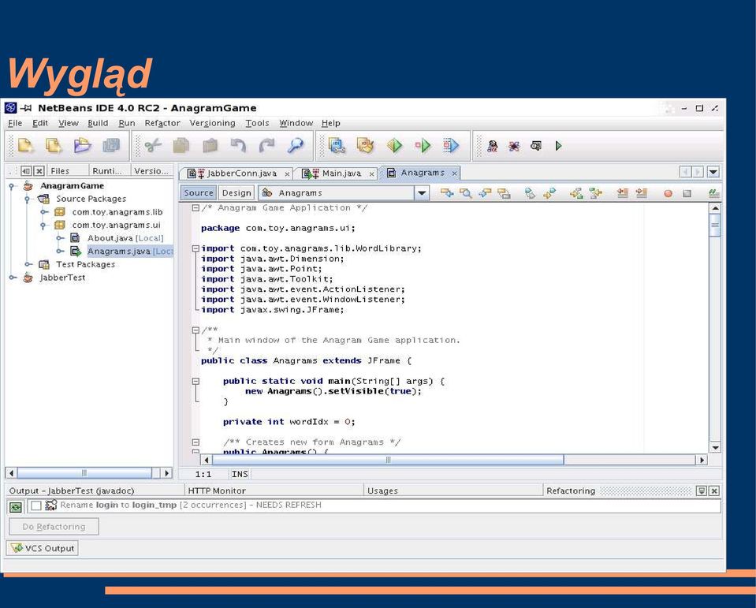Collapse the main method code fold
The width and height of the screenshot is (756, 608).
click(x=196, y=382)
